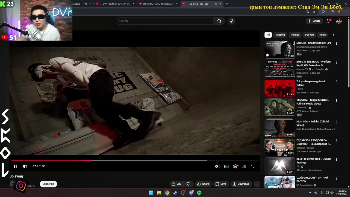Open Chrome three-dot menu
This screenshot has height=197, width=350.
[x=346, y=11]
